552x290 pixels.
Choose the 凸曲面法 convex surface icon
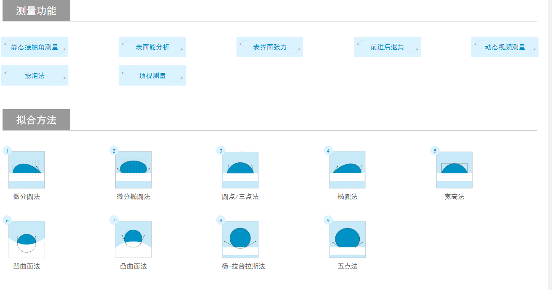point(133,239)
